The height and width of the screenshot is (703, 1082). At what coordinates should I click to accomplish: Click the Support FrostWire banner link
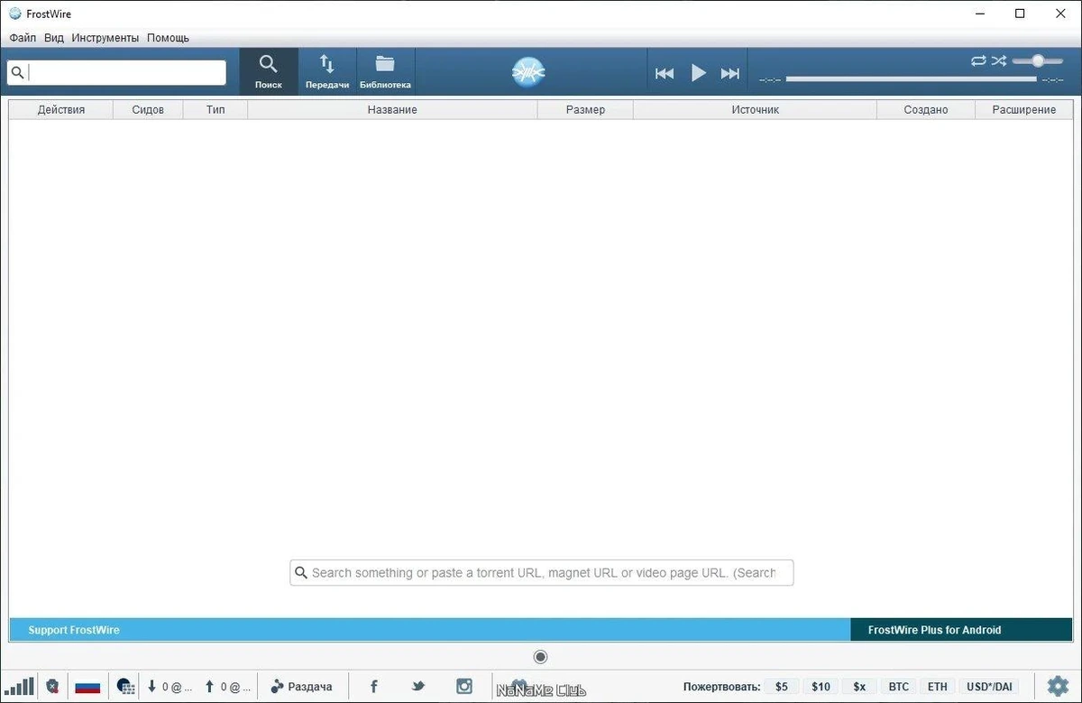74,630
